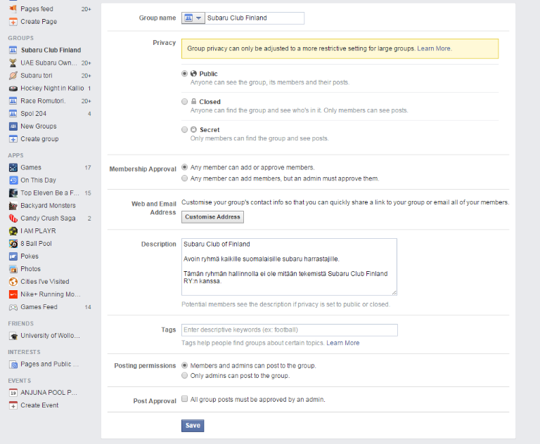The width and height of the screenshot is (540, 444).
Task: Click the EVENTS section heading
Action: click(x=20, y=381)
